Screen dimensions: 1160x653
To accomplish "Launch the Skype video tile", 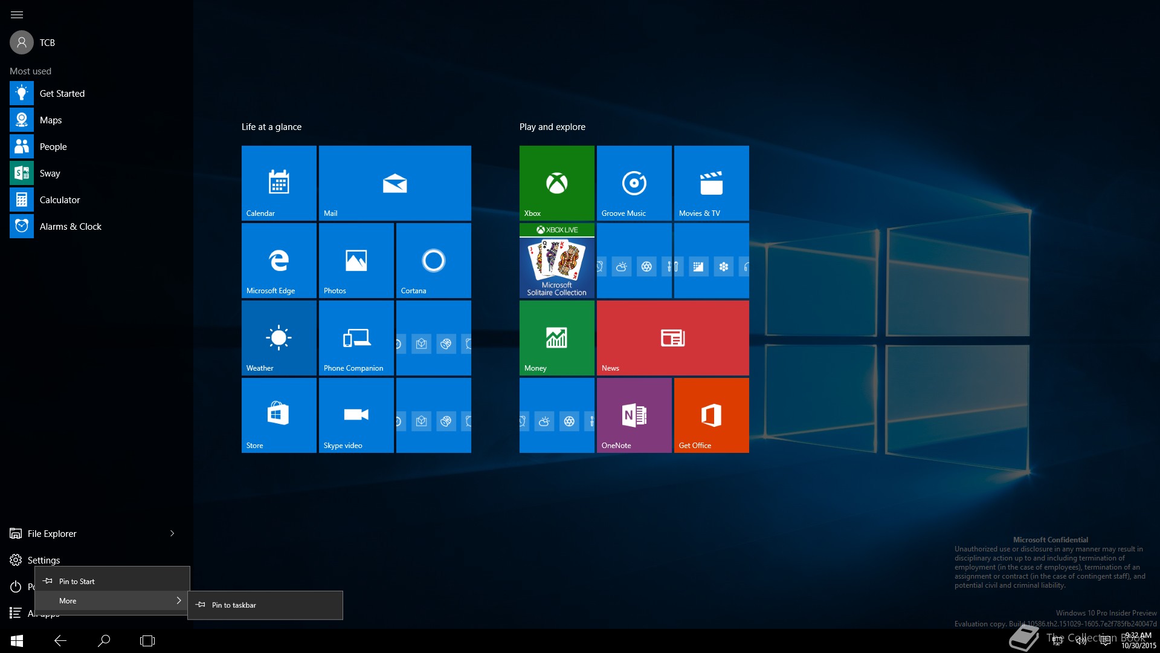I will point(356,415).
